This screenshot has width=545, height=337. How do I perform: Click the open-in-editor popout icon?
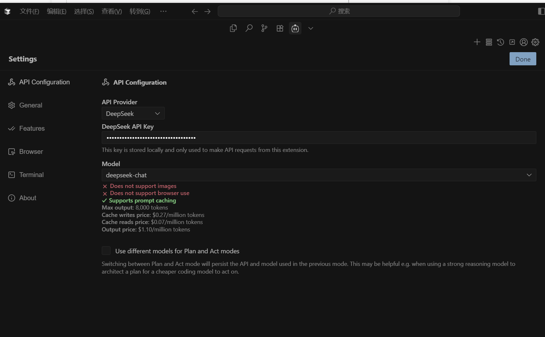[x=512, y=42]
